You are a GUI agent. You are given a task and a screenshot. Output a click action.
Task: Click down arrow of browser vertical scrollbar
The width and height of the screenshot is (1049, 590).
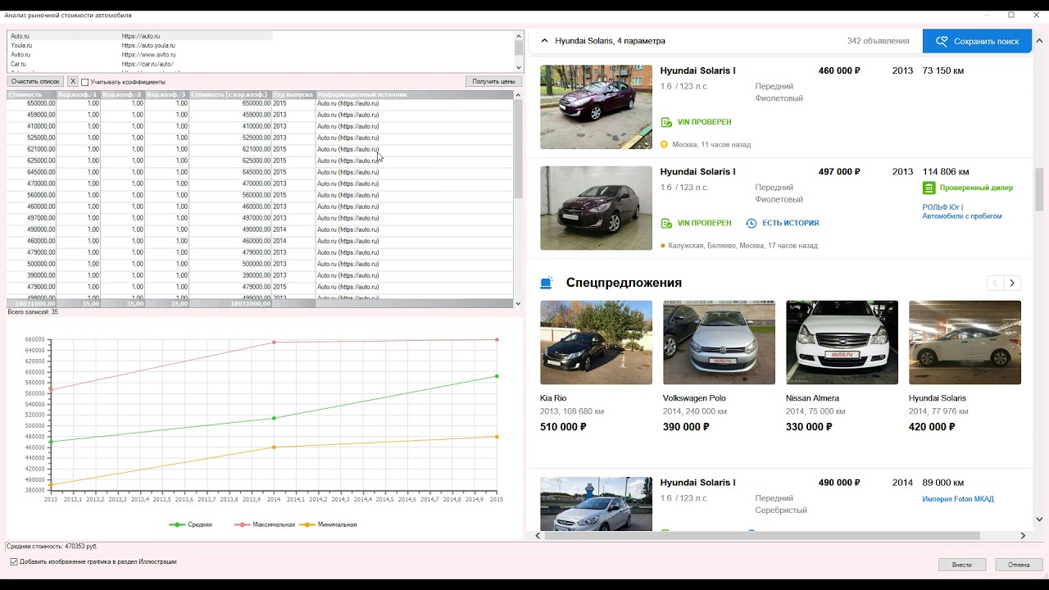pyautogui.click(x=1040, y=519)
